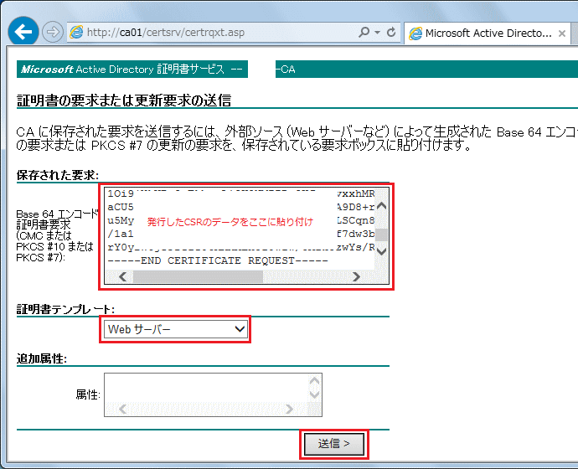Click attributes box scroll up arrow

click(314, 380)
